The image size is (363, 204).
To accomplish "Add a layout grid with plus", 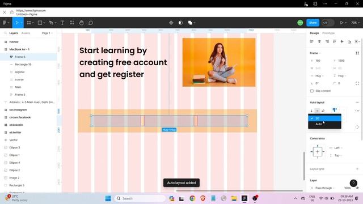I will point(357,169).
